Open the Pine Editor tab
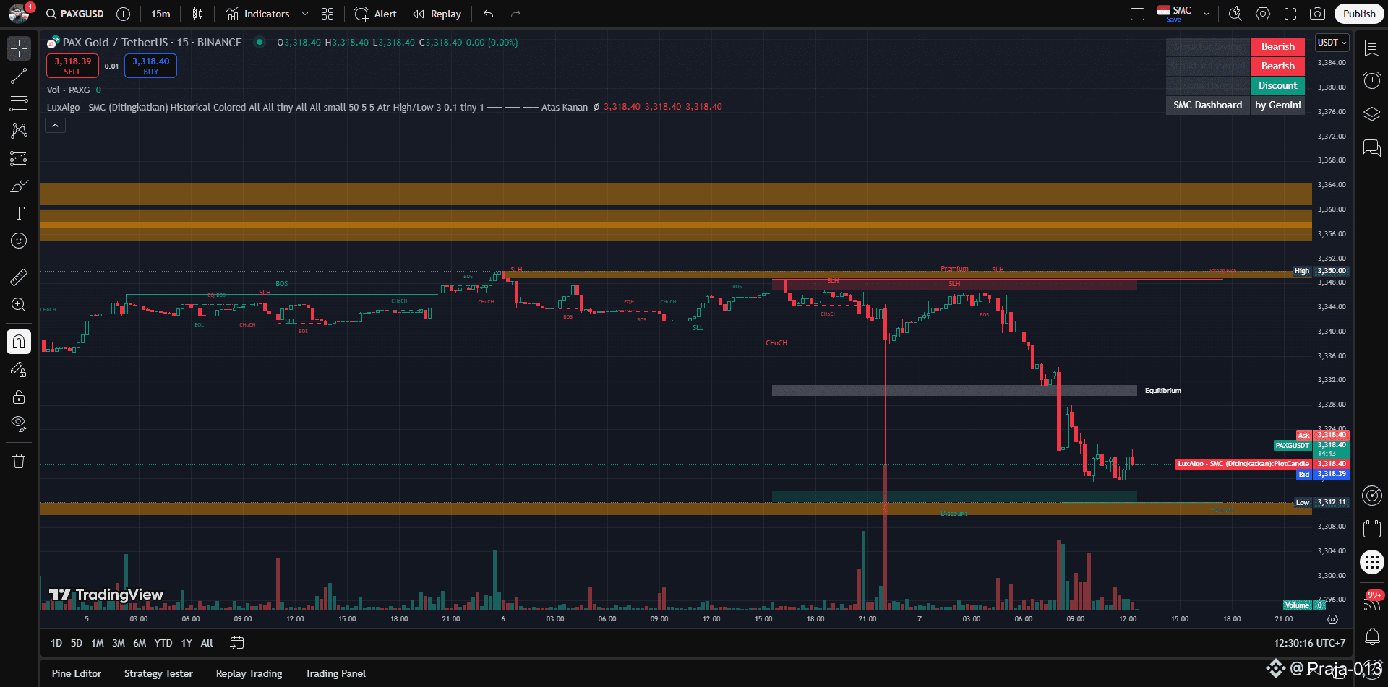Image resolution: width=1388 pixels, height=687 pixels. [77, 673]
